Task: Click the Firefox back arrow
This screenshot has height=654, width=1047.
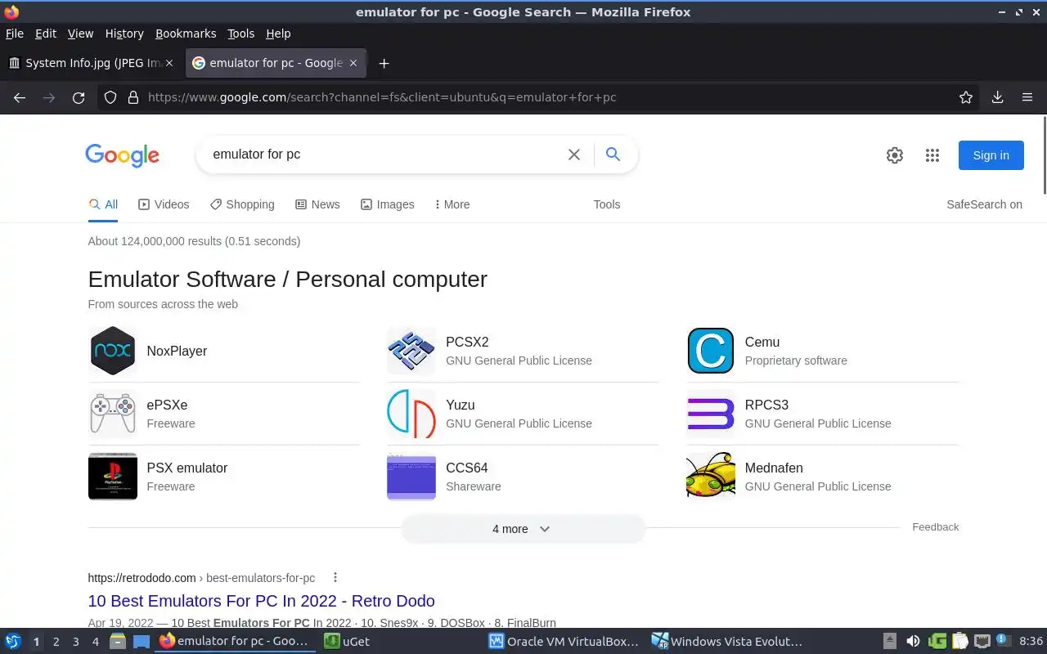Action: (20, 97)
